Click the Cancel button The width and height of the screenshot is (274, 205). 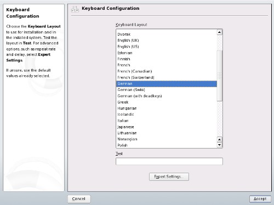[x=79, y=199]
